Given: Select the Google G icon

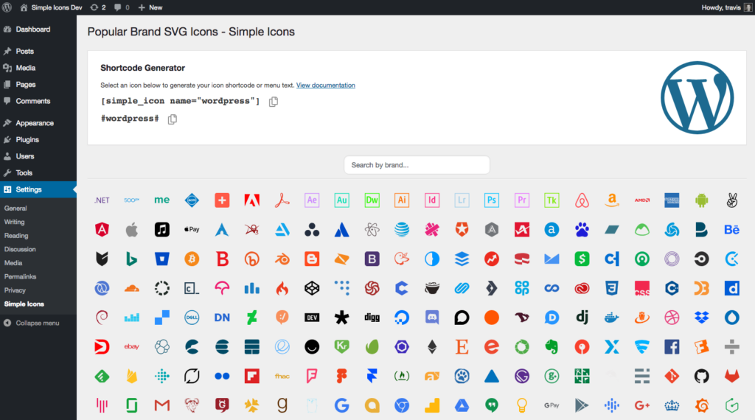Looking at the screenshot, I should pos(342,405).
